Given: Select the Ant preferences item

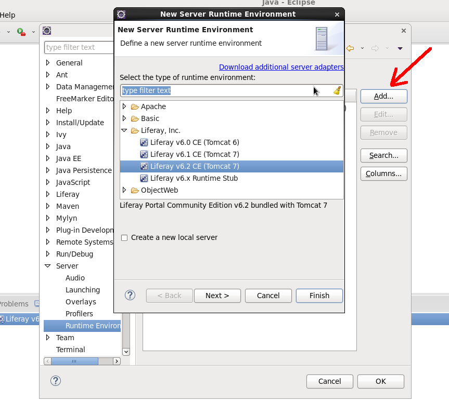Looking at the screenshot, I should click(62, 75).
